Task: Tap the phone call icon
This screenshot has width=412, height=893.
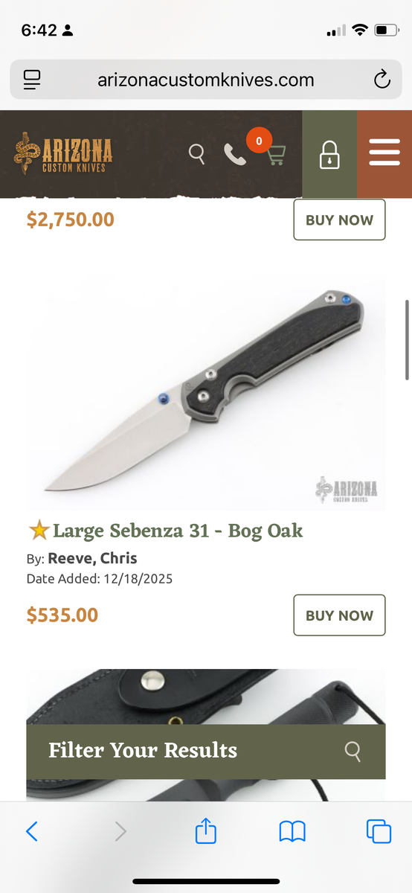Action: [235, 154]
